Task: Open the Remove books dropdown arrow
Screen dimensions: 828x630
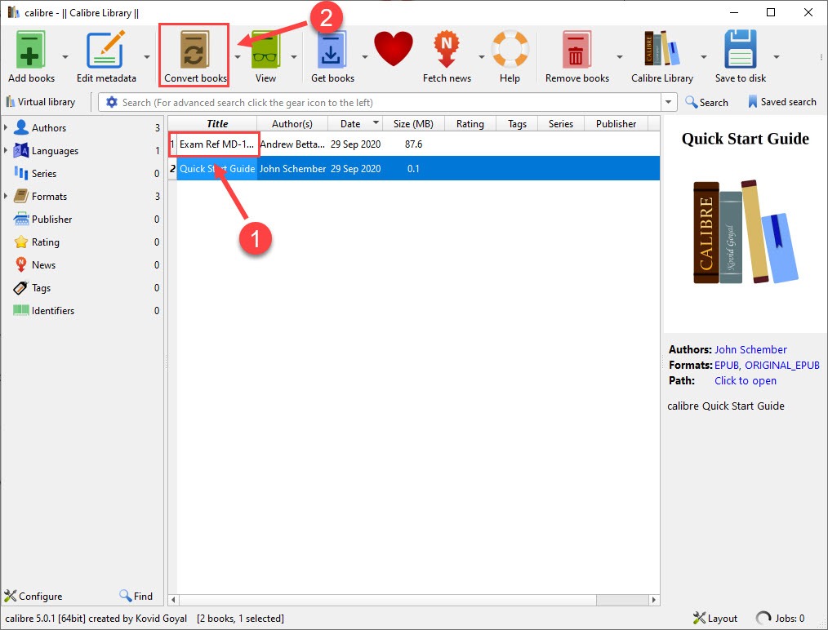Action: (620, 56)
